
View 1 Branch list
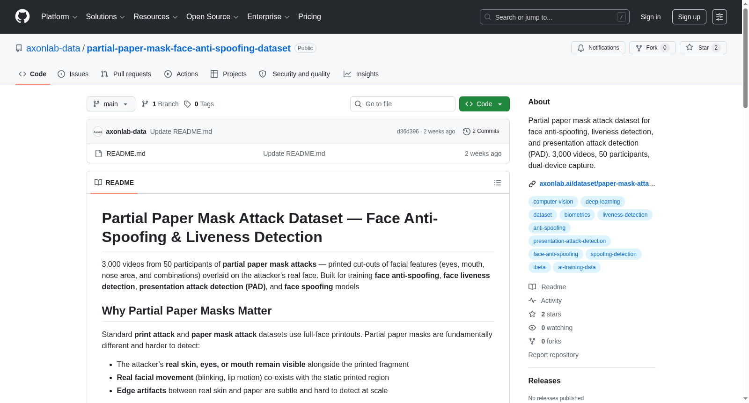point(160,104)
